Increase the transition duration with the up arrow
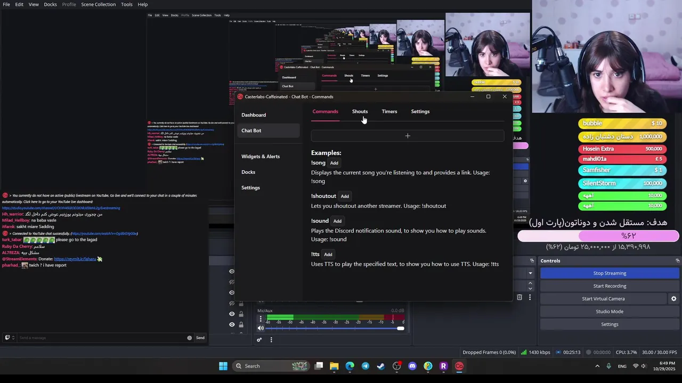This screenshot has width=682, height=383. click(x=530, y=284)
